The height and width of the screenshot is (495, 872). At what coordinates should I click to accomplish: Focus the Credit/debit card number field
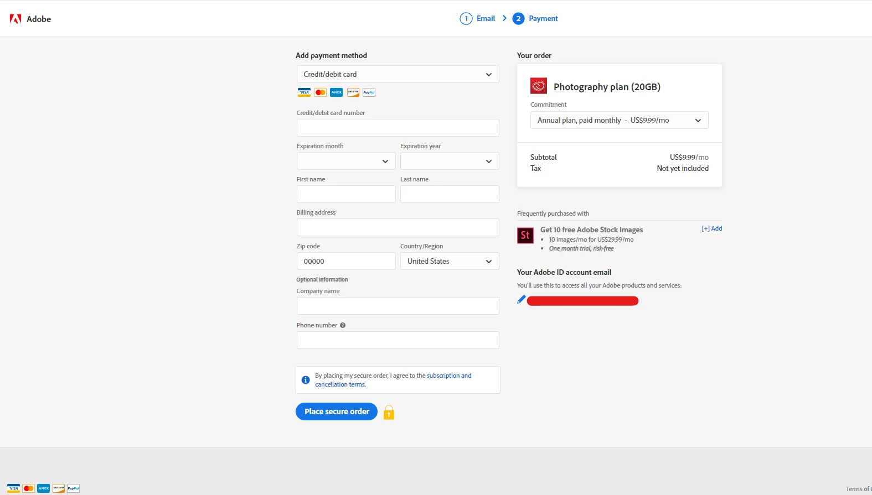398,128
